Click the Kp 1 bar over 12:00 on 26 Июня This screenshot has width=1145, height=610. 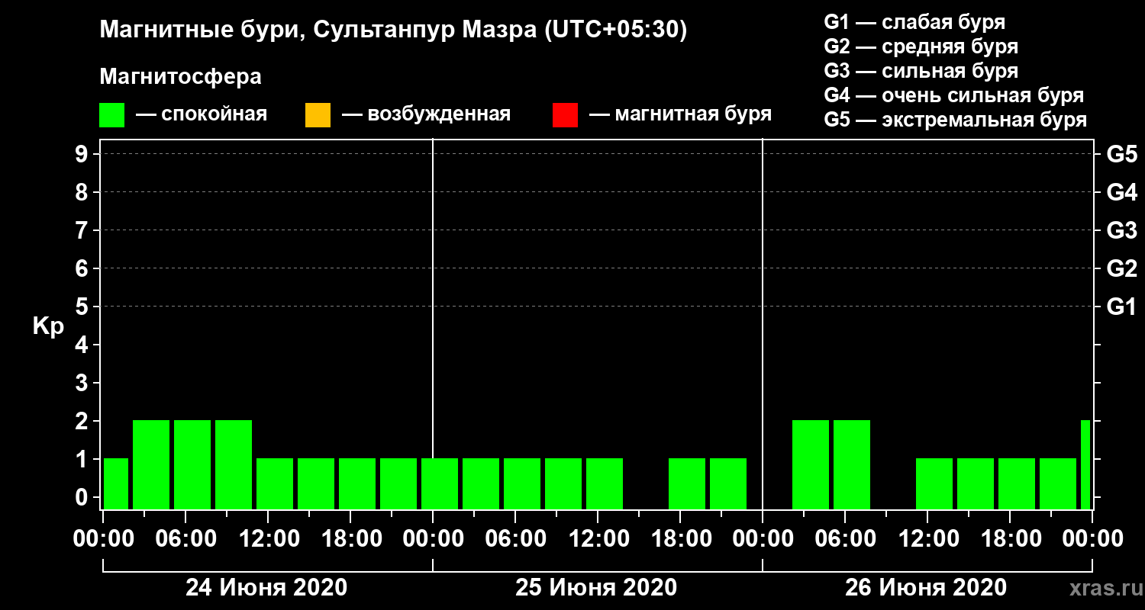tap(934, 483)
